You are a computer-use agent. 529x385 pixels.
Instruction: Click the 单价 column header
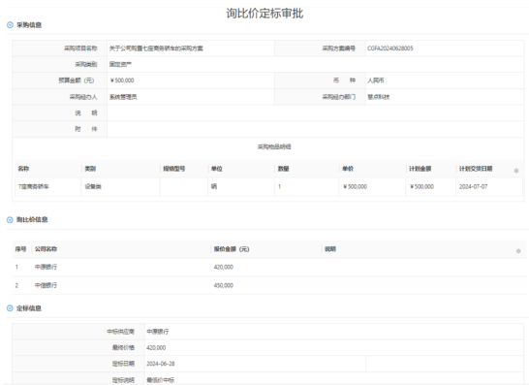tap(348, 169)
